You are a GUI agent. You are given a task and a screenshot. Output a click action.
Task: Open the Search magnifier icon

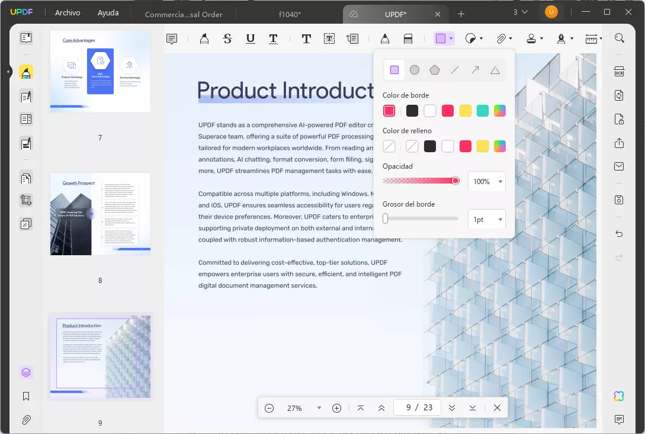click(620, 38)
